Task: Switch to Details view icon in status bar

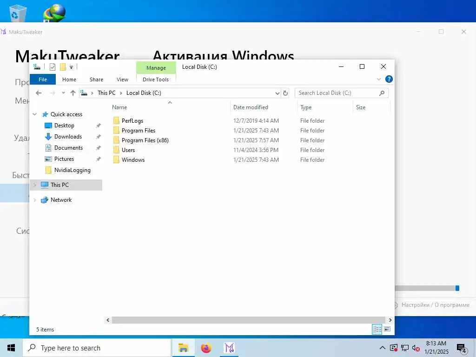Action: 377,329
